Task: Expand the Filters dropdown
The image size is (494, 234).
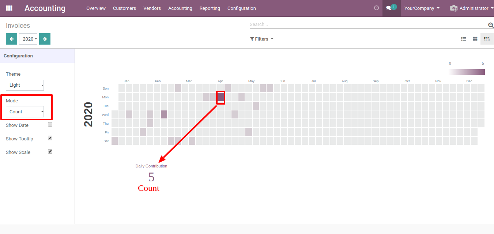Action: click(x=261, y=39)
